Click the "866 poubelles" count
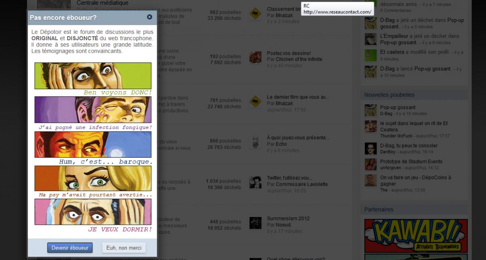 point(225,141)
